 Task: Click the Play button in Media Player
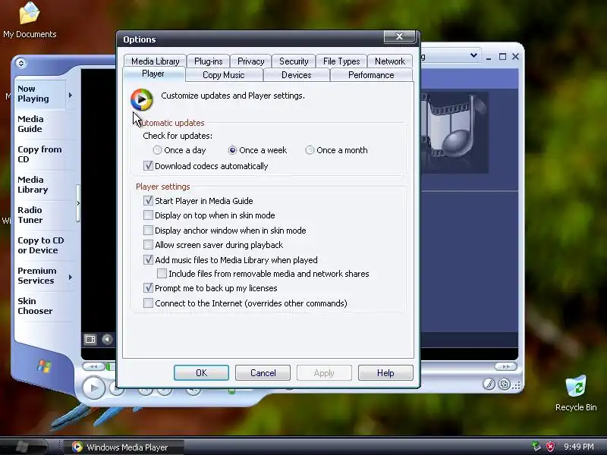[x=93, y=388]
